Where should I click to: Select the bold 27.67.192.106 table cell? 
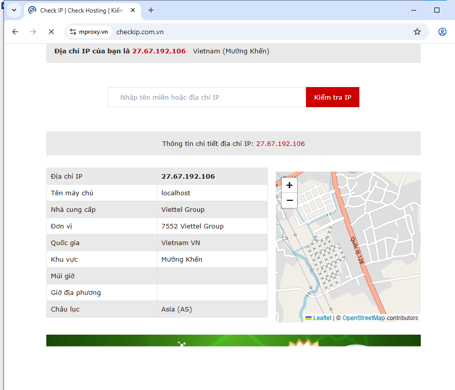tap(212, 177)
